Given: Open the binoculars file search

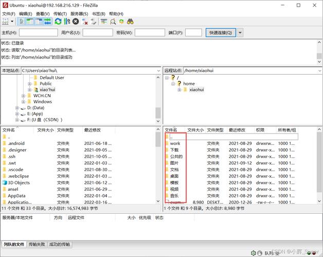Looking at the screenshot, I should (130, 22).
